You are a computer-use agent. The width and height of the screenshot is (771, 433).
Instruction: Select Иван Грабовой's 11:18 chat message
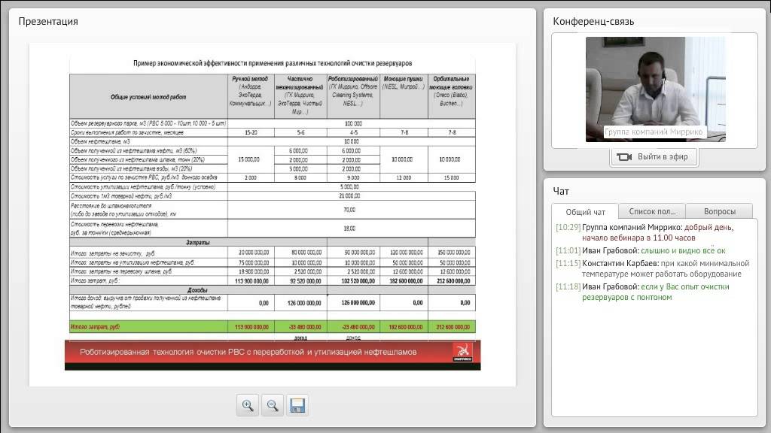click(643, 292)
